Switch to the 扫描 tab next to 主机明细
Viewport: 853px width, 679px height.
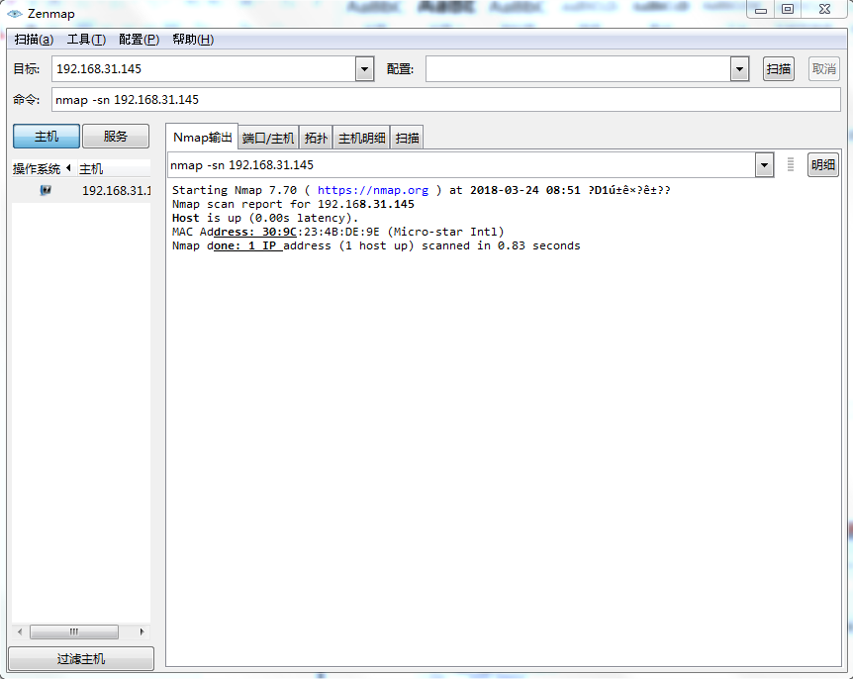[x=407, y=139]
